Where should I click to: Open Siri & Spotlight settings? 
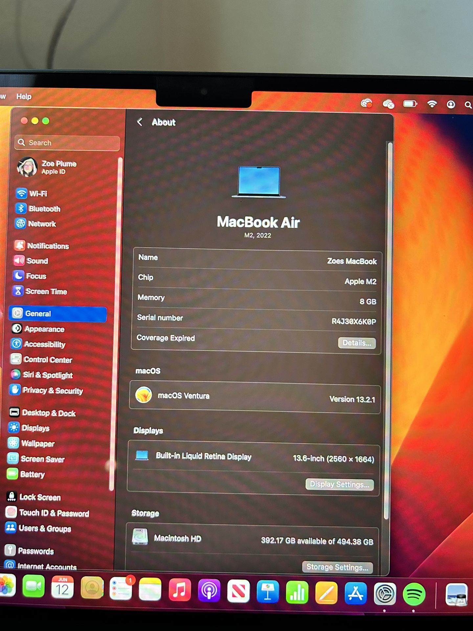click(41, 375)
